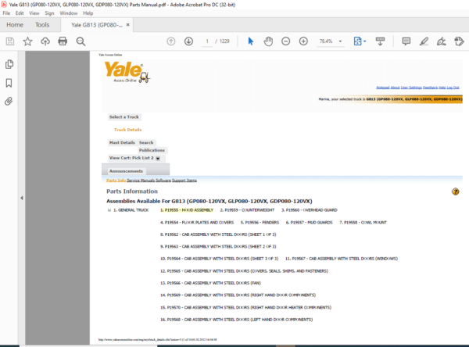Activate the Hand pan tool
Screen dimensions: 469x347
[268, 41]
